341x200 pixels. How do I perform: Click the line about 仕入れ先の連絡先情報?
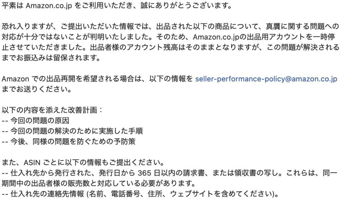[140, 194]
